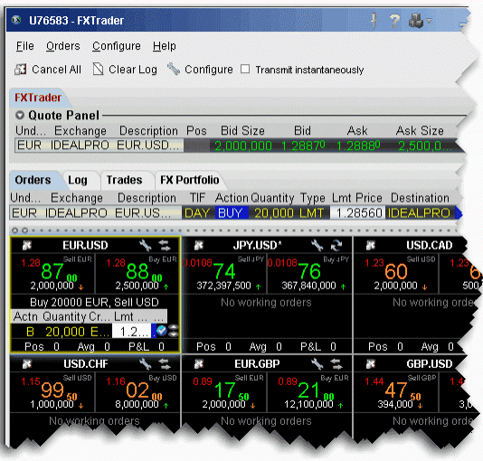483x461 pixels.
Task: Open the Configure menu
Action: pos(117,46)
